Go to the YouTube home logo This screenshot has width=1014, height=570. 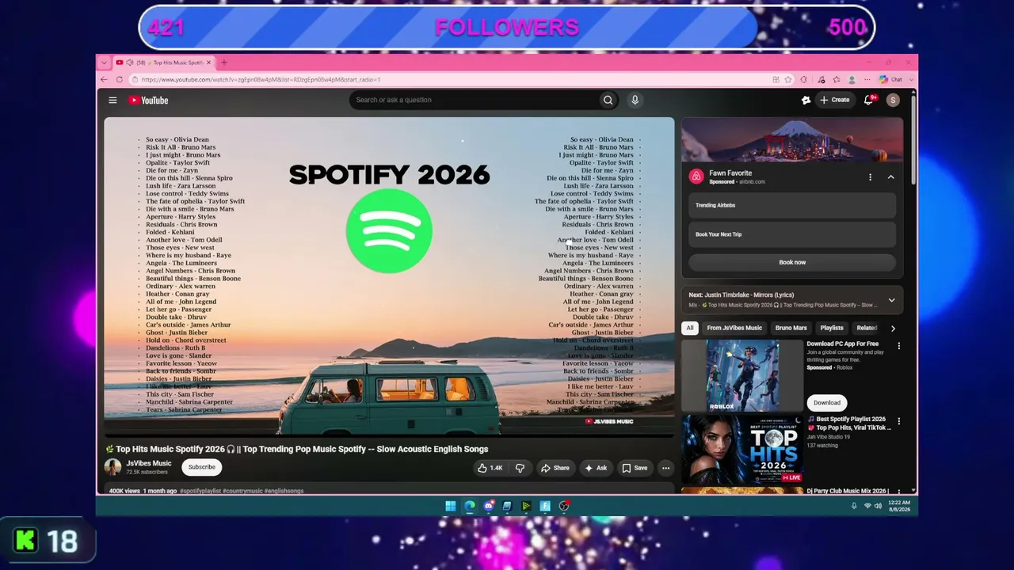pyautogui.click(x=148, y=101)
